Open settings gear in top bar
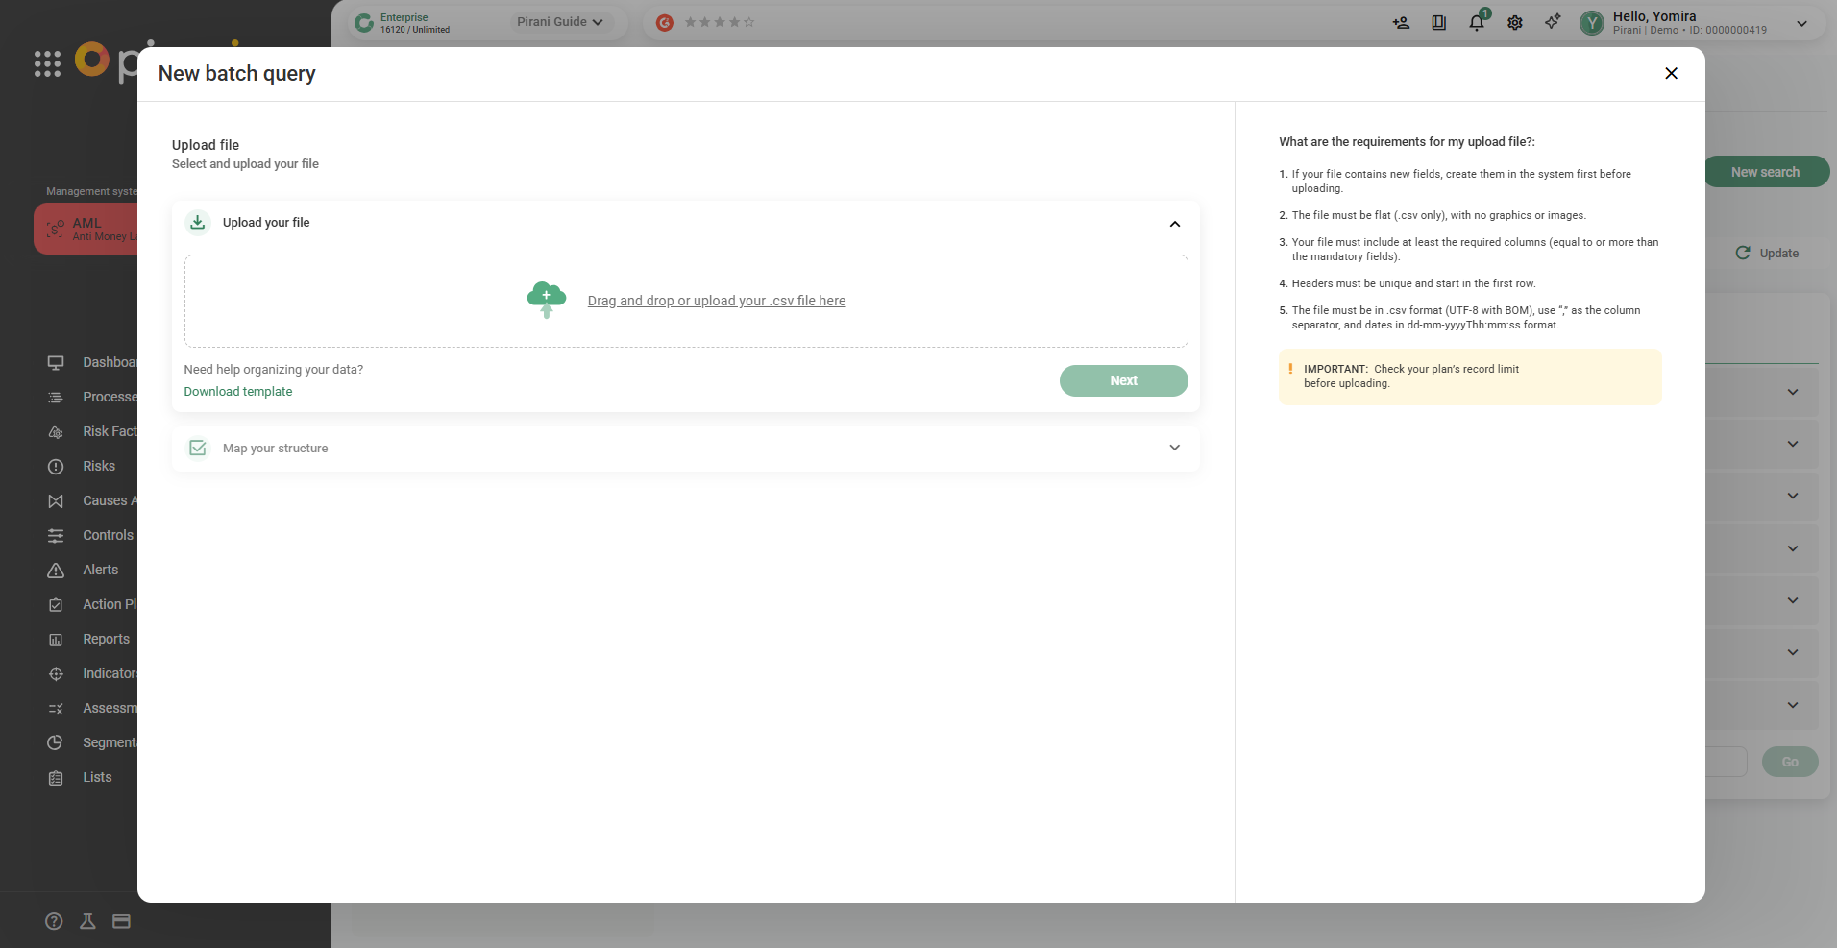 coord(1514,23)
